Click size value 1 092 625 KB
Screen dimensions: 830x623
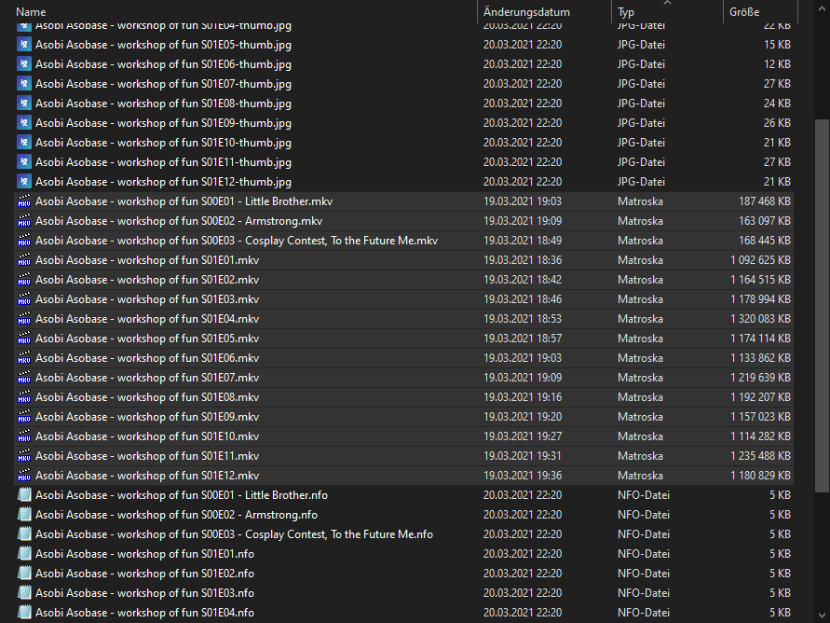[760, 260]
